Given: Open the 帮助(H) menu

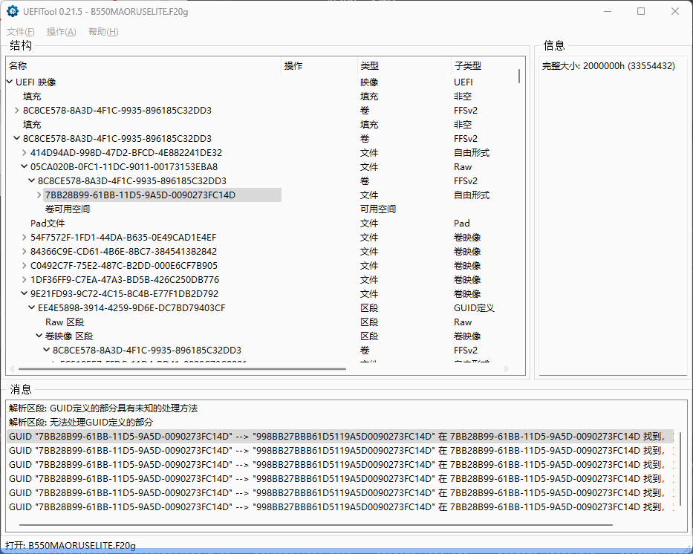Looking at the screenshot, I should tap(103, 32).
